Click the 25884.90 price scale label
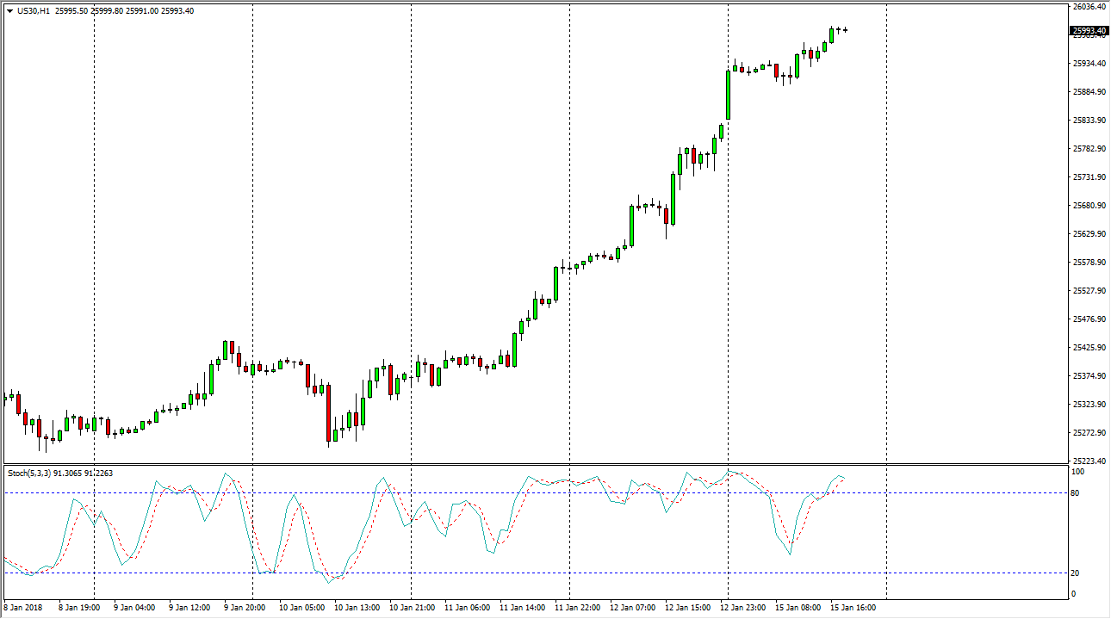The height and width of the screenshot is (619, 1111). pos(1088,92)
